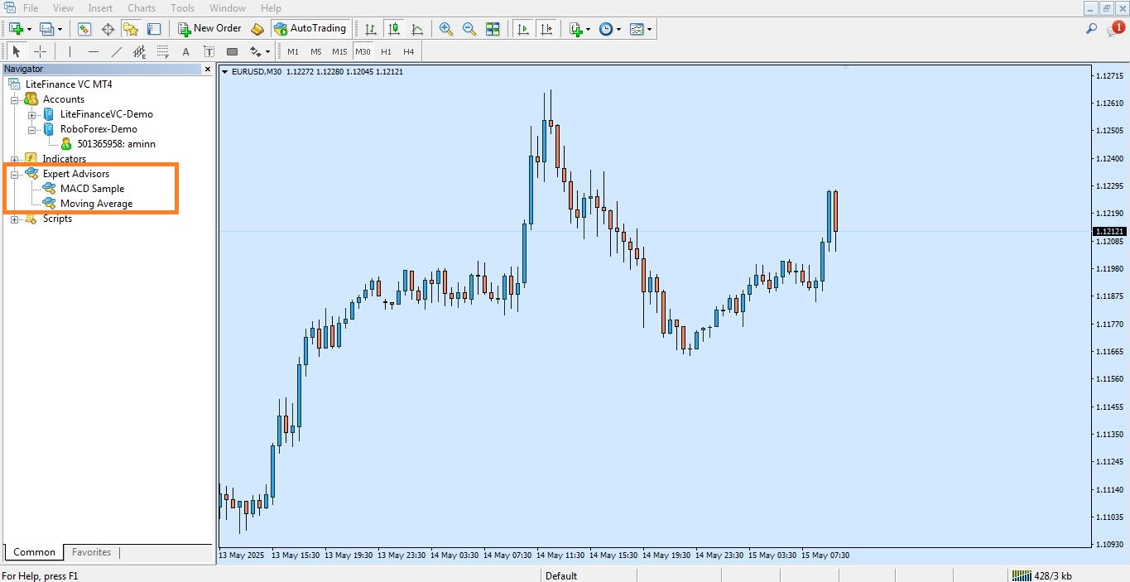
Task: Open the chart periodicity clock dropdown
Action: point(609,29)
